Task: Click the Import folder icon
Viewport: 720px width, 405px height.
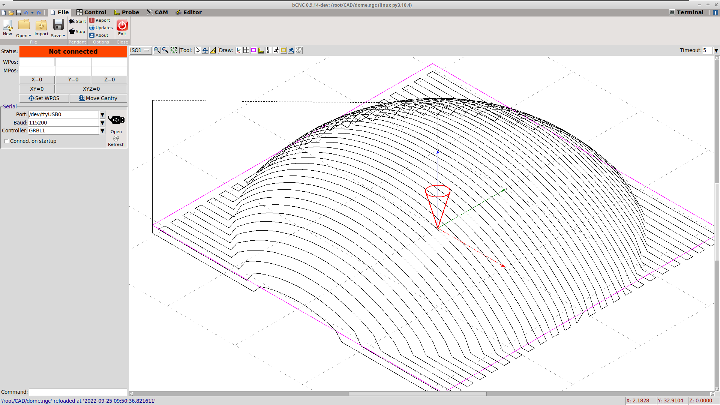Action: coord(41,25)
